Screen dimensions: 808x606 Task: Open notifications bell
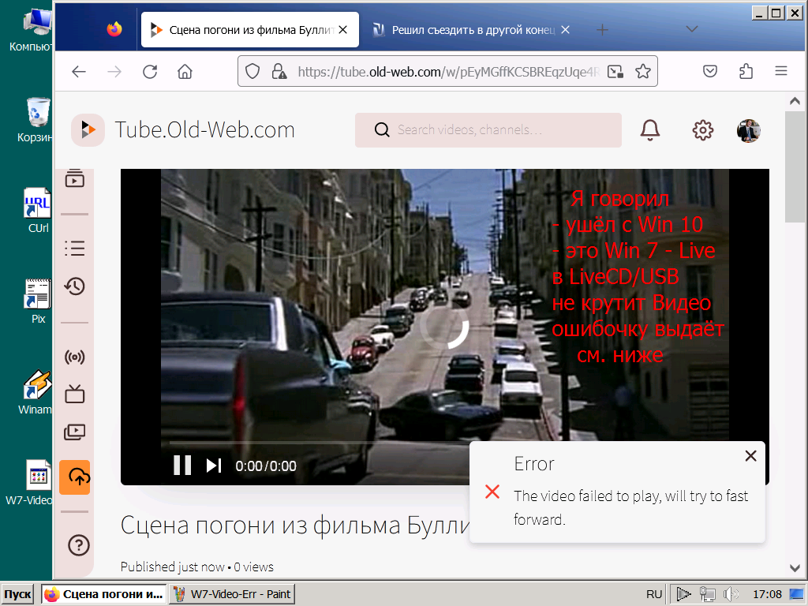click(650, 130)
